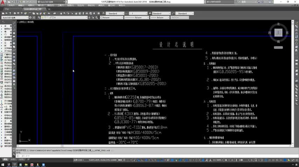Image resolution: width=299 pixels, height=167 pixels.
Task: Open the layer list dropdown showing layer 0
Action: point(64,17)
